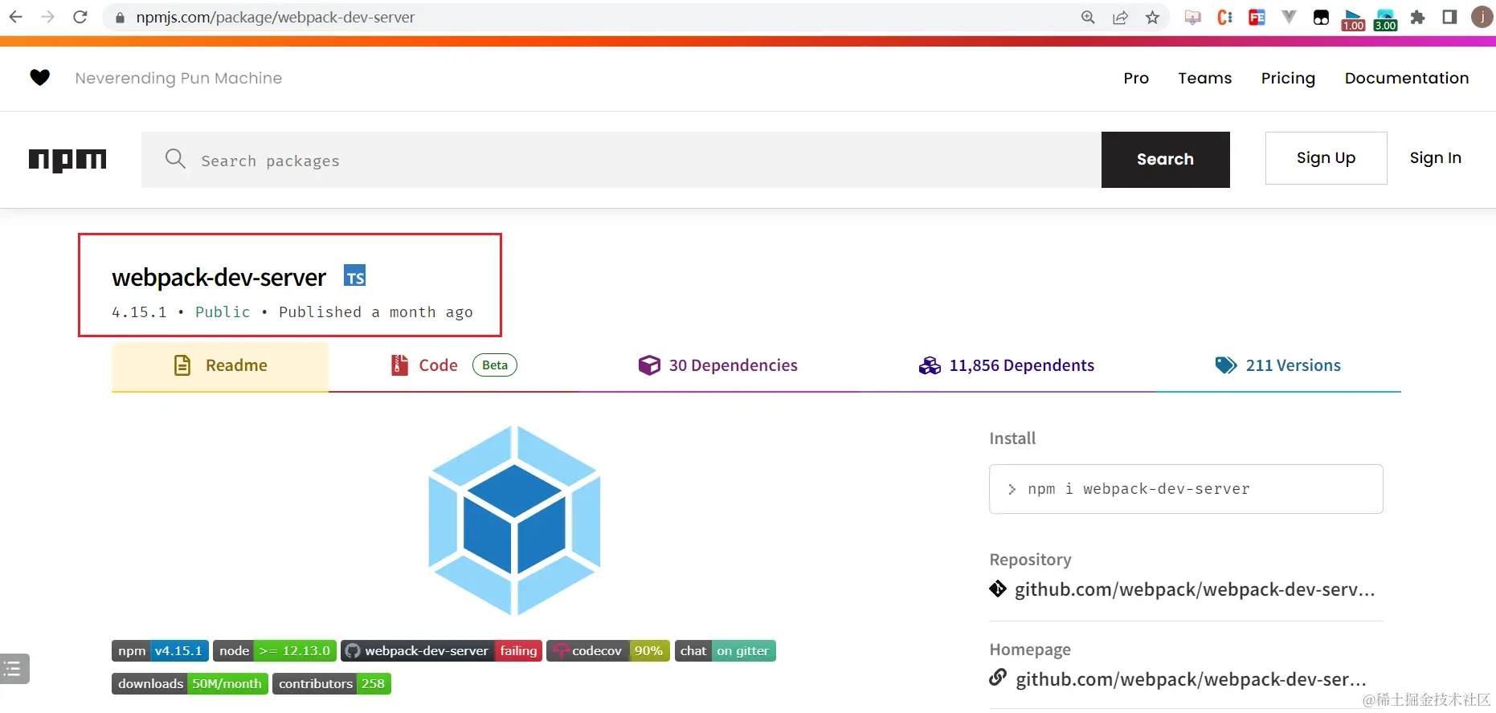
Task: Click the gray list icon at left edge
Action: (x=14, y=668)
